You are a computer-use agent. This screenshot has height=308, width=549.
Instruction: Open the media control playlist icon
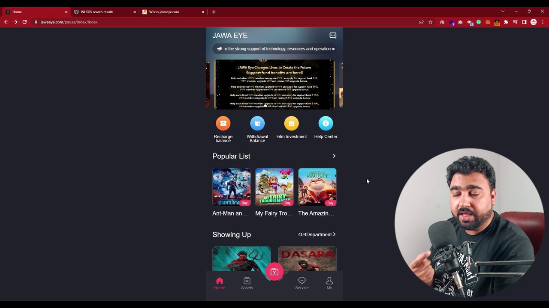click(515, 22)
